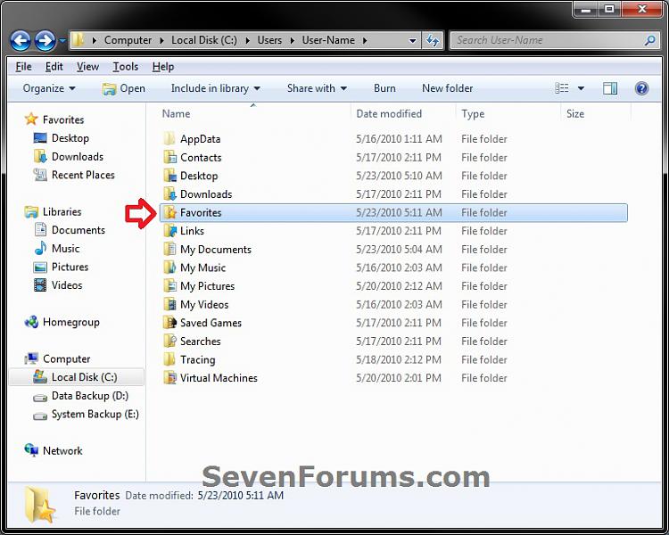
Task: Select Libraries in the navigation pane
Action: coord(53,211)
